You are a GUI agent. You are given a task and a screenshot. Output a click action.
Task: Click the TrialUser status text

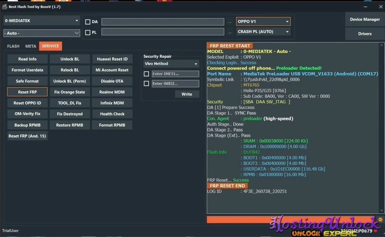[x=10, y=231]
